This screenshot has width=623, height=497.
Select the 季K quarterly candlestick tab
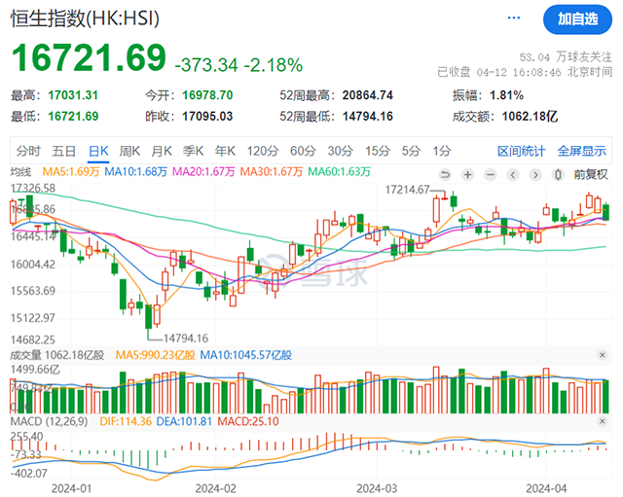pos(193,151)
